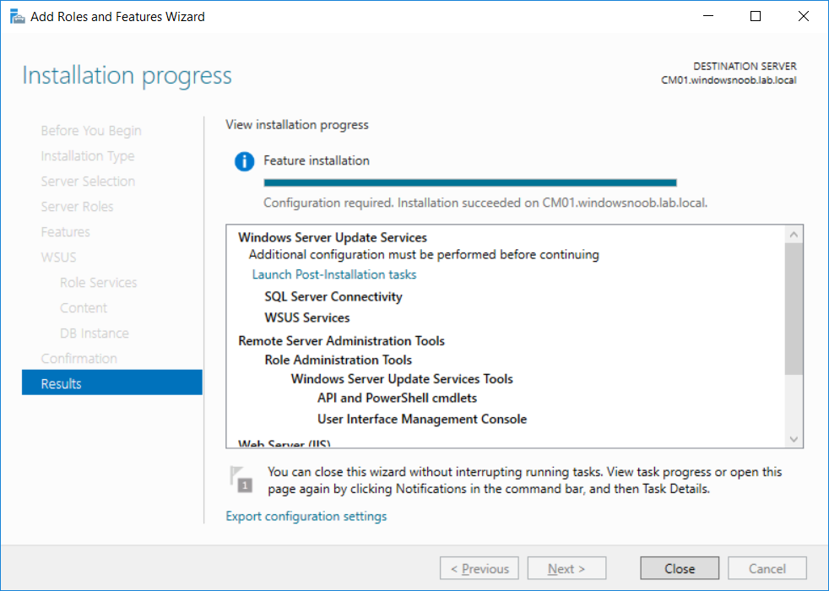Click the Next > button

point(566,568)
